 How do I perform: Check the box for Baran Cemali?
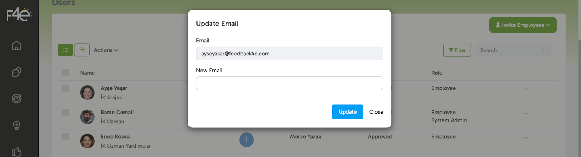(65, 113)
